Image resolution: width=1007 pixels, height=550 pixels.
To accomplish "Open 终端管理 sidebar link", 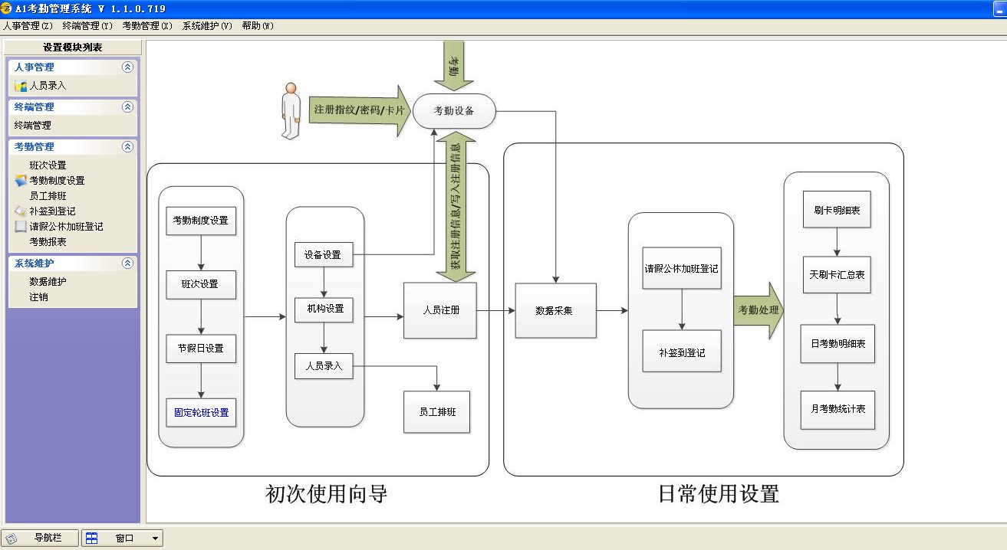I will tap(32, 126).
